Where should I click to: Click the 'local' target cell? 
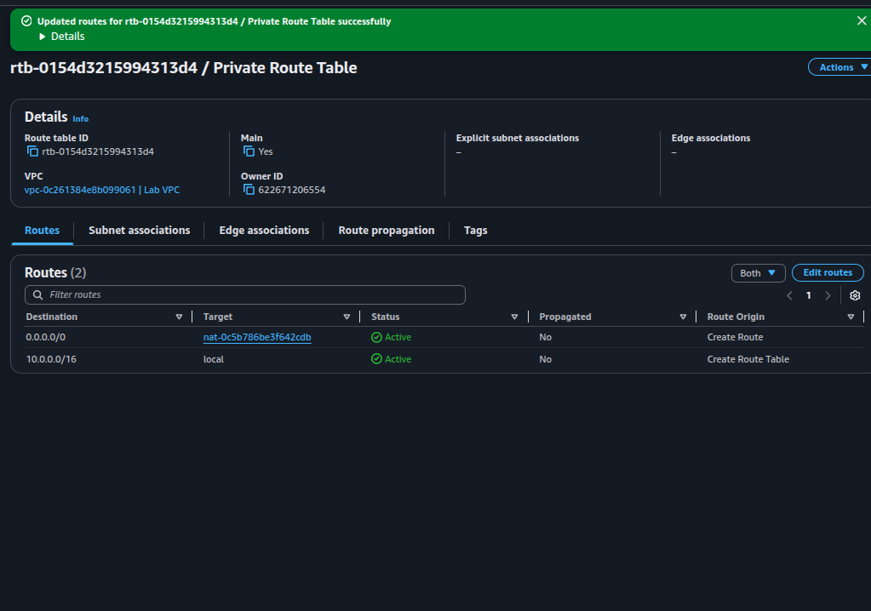214,359
